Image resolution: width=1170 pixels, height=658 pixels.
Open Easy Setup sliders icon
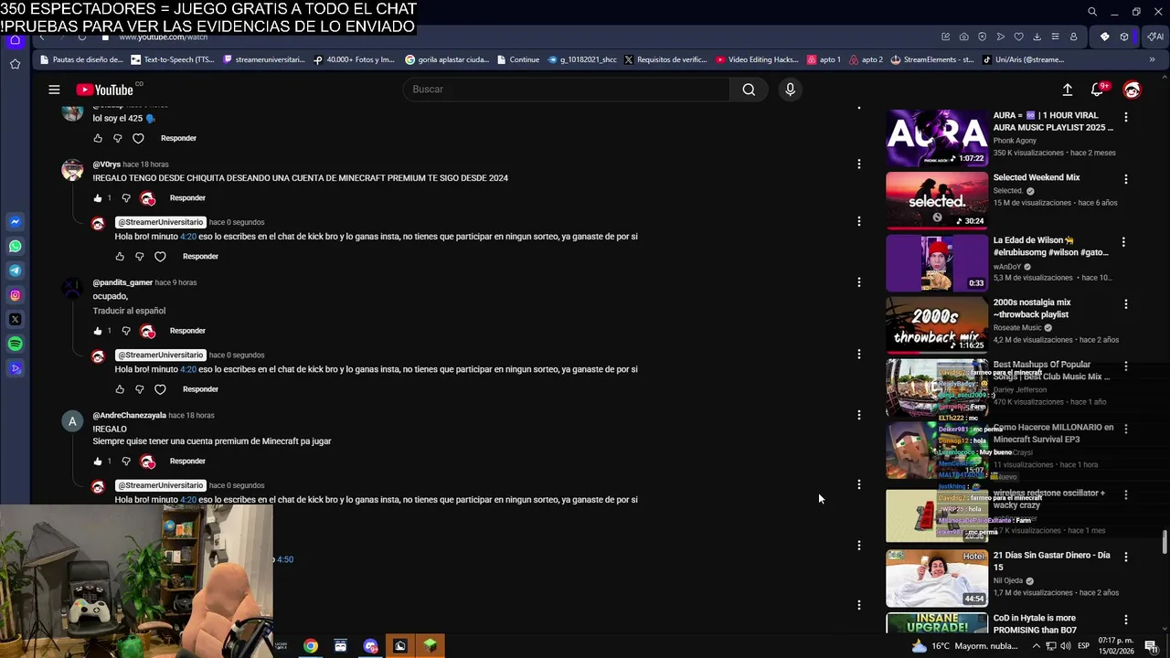pos(1055,37)
